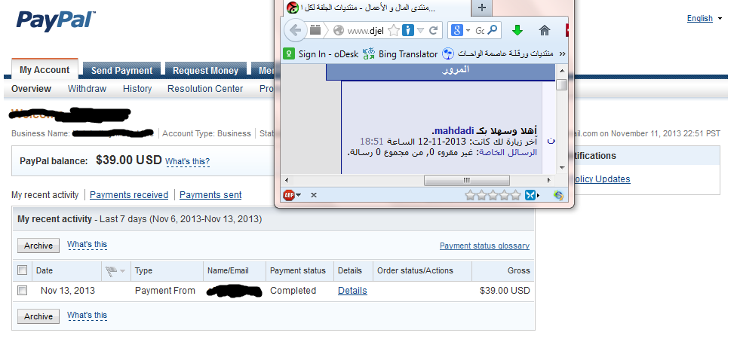Click the Bing Translator bookmark
The height and width of the screenshot is (357, 737).
[401, 54]
